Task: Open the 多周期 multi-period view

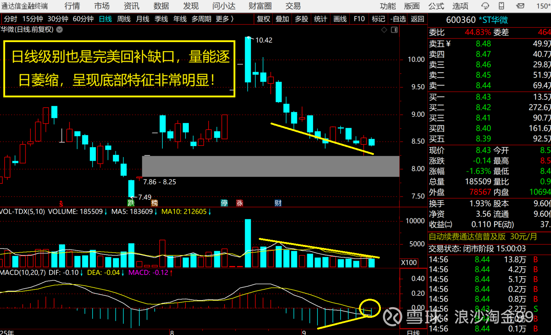Action: [x=202, y=19]
